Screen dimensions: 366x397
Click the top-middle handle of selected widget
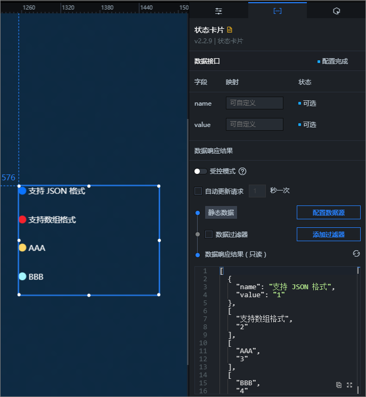(x=89, y=186)
